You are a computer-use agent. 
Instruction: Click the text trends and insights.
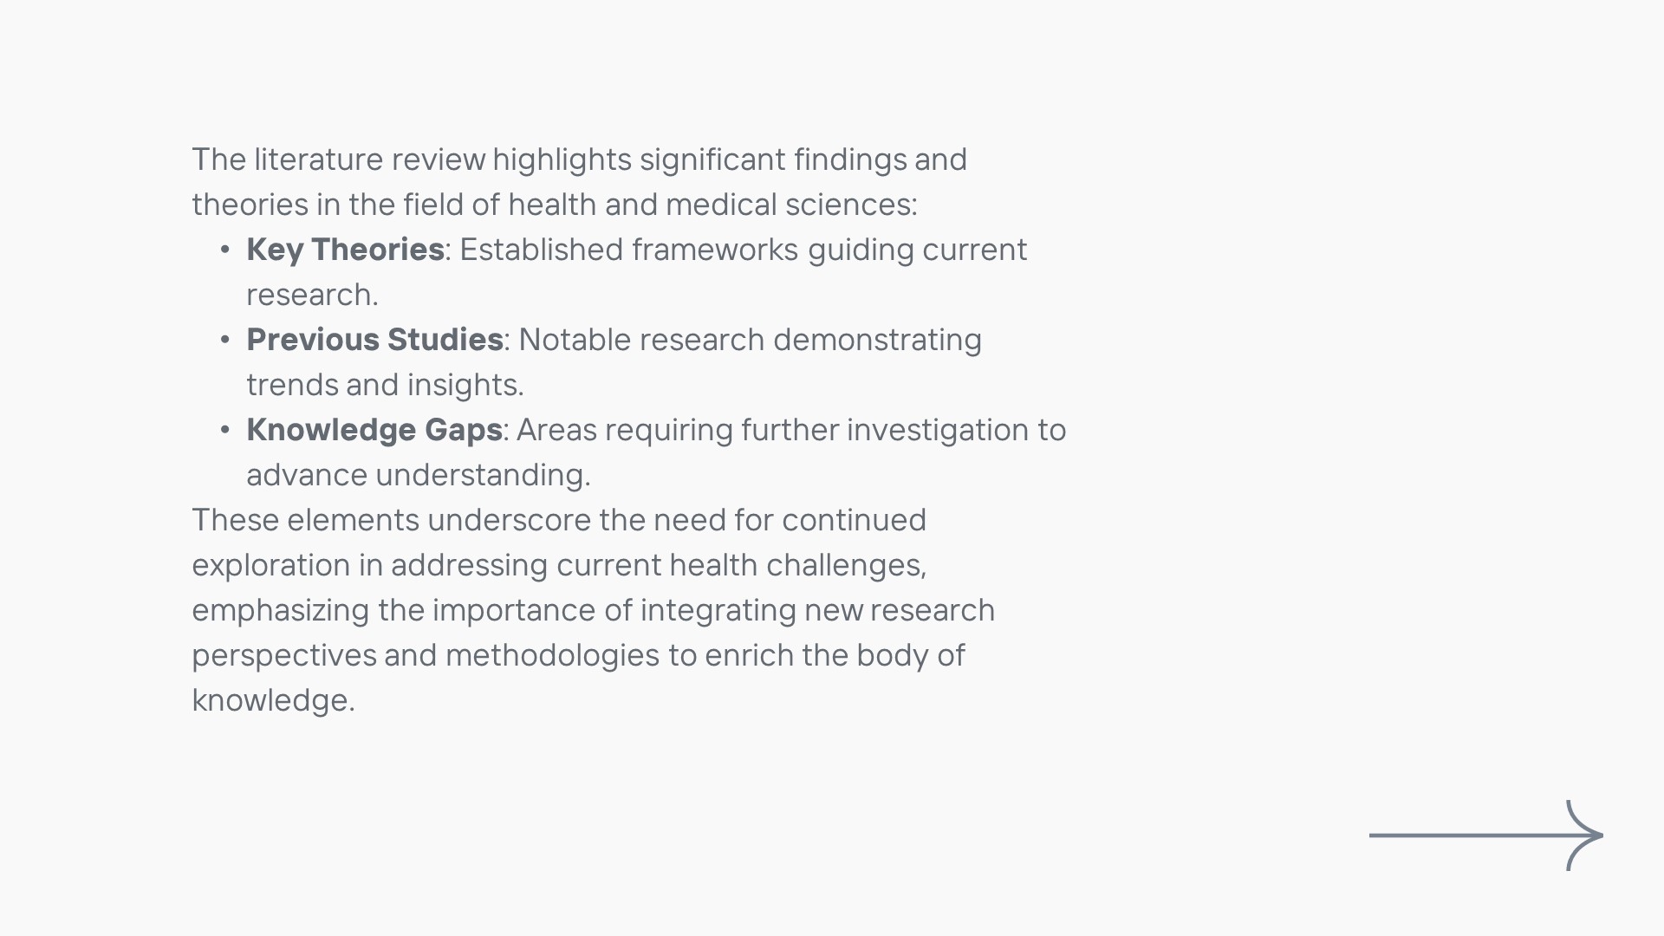[x=385, y=385]
